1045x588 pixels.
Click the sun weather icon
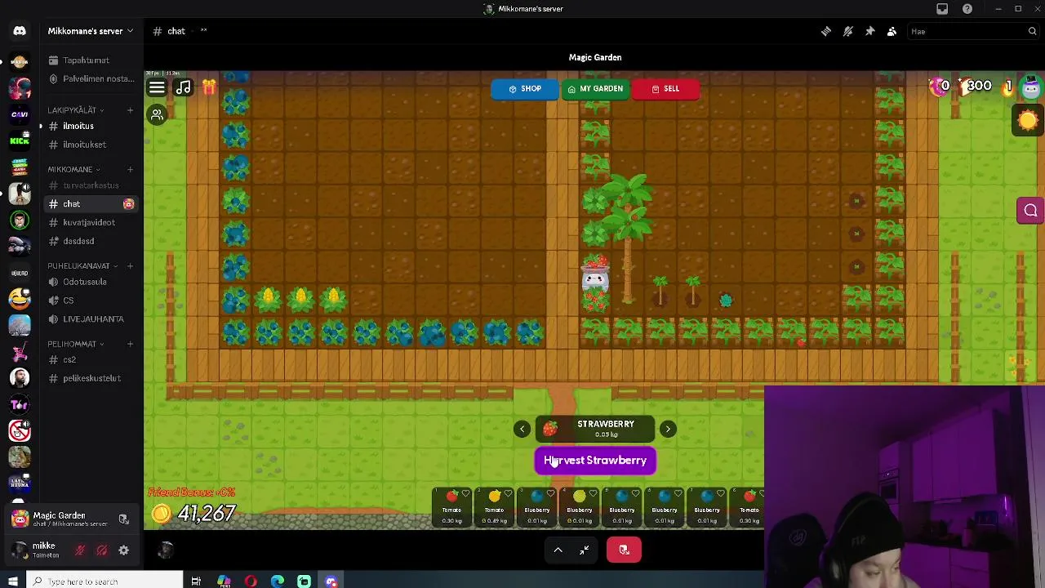(x=1028, y=120)
